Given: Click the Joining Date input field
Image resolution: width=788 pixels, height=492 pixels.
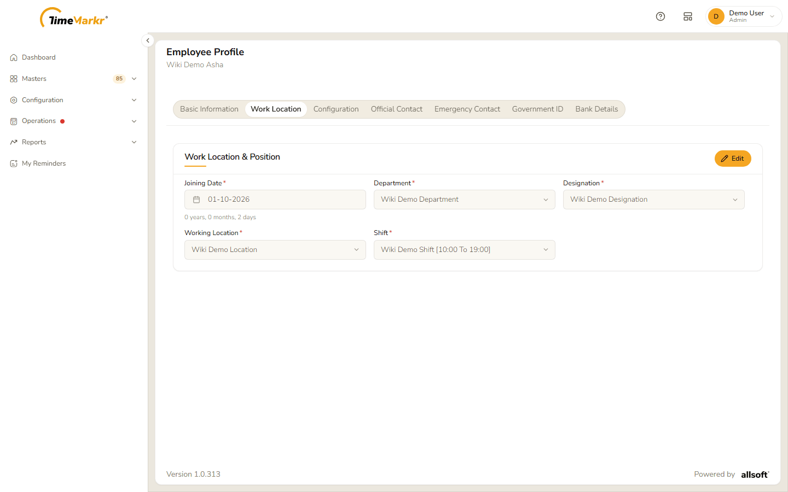Looking at the screenshot, I should coord(275,200).
